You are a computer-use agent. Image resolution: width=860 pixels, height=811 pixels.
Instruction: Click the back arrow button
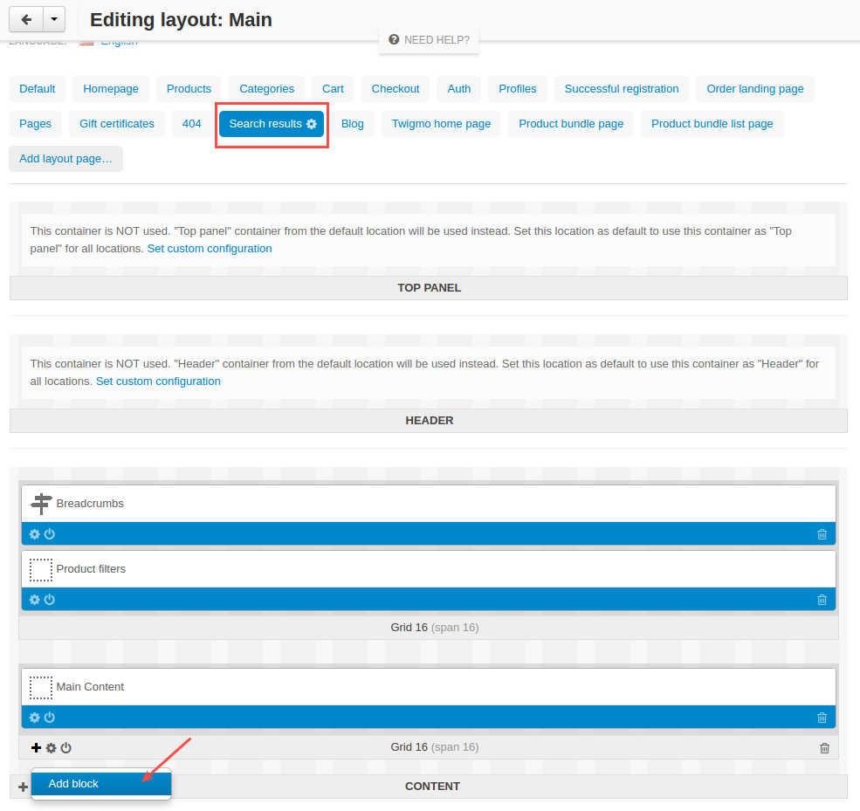[x=26, y=20]
